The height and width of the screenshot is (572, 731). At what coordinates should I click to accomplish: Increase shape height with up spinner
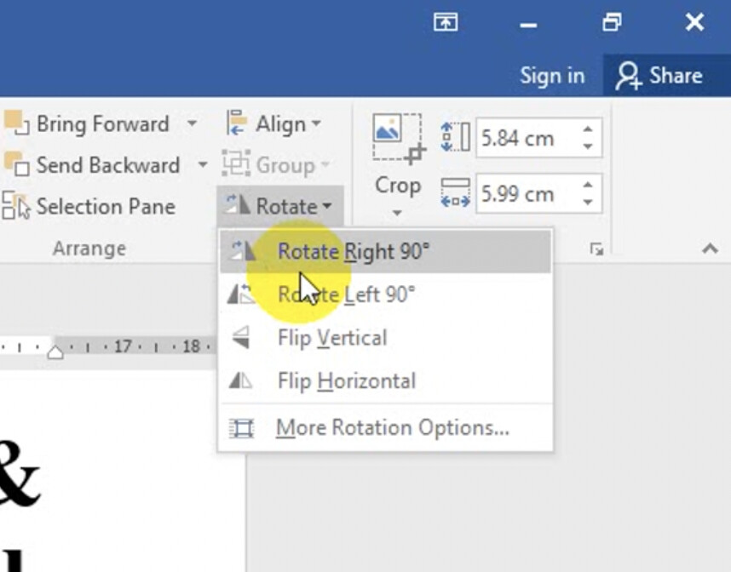pos(588,129)
